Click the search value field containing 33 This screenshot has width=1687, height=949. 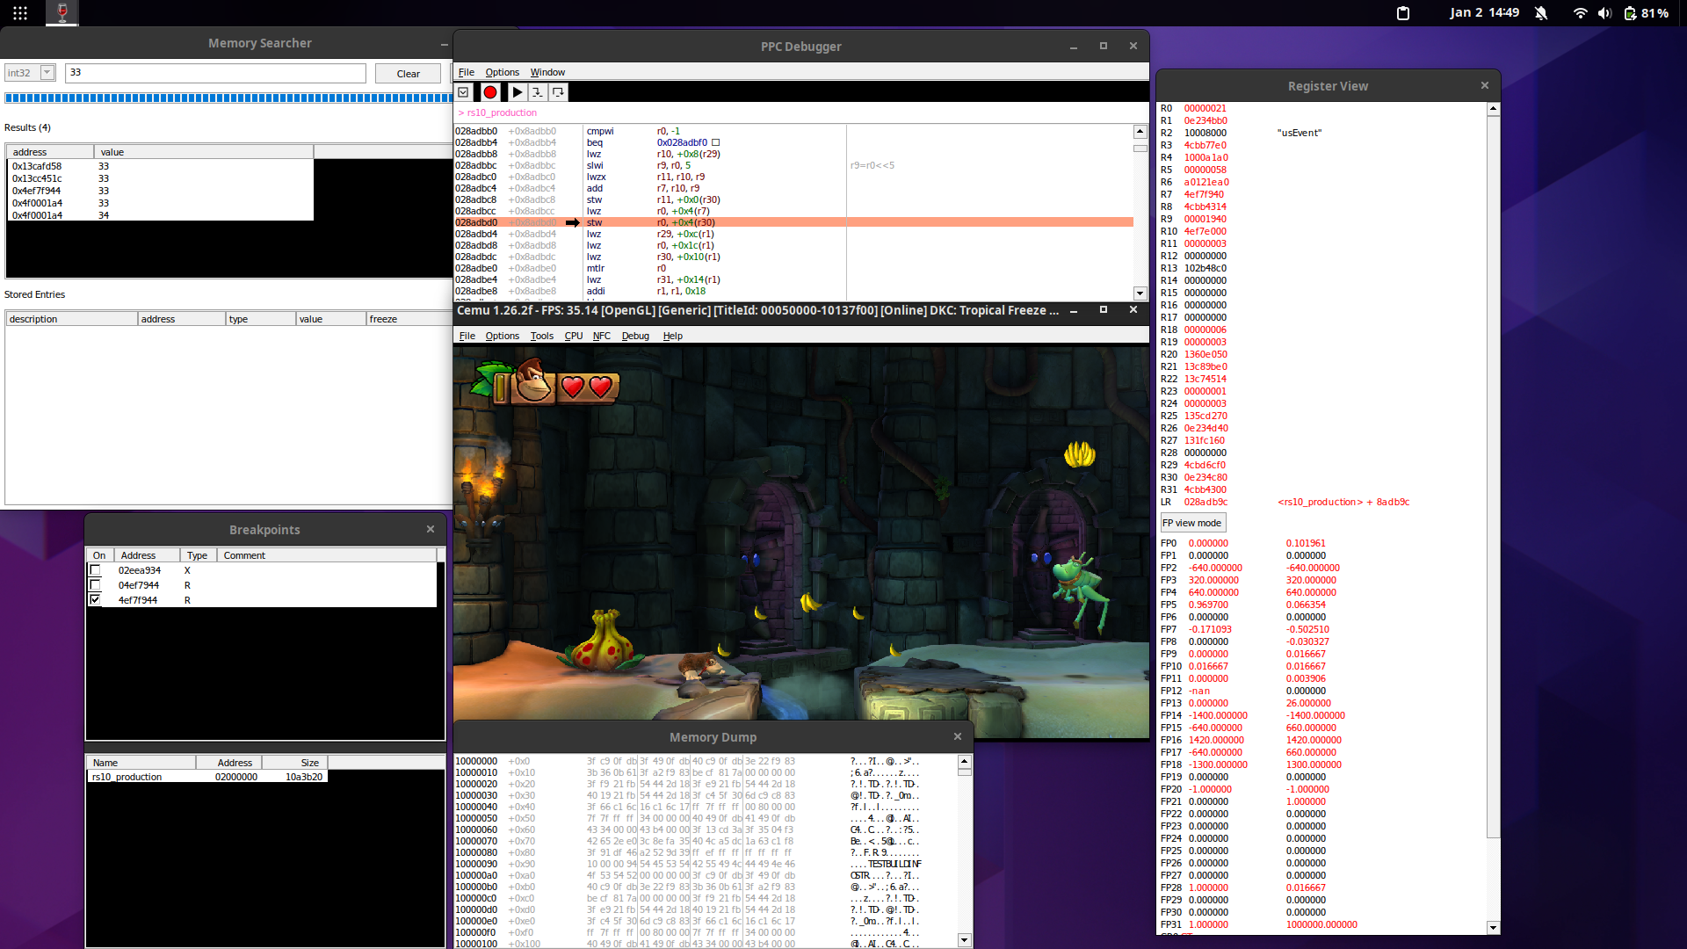(215, 73)
